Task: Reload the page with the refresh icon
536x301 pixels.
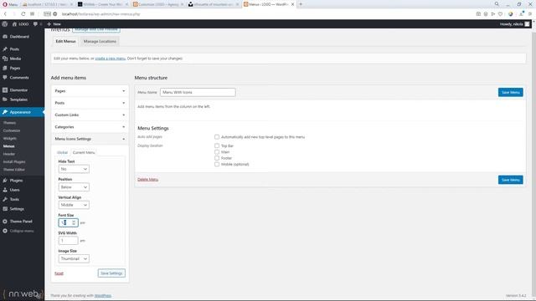Action: pyautogui.click(x=23, y=14)
